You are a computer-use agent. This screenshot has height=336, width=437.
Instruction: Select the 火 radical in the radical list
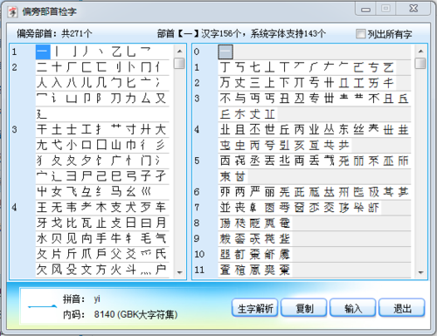coord(116,270)
